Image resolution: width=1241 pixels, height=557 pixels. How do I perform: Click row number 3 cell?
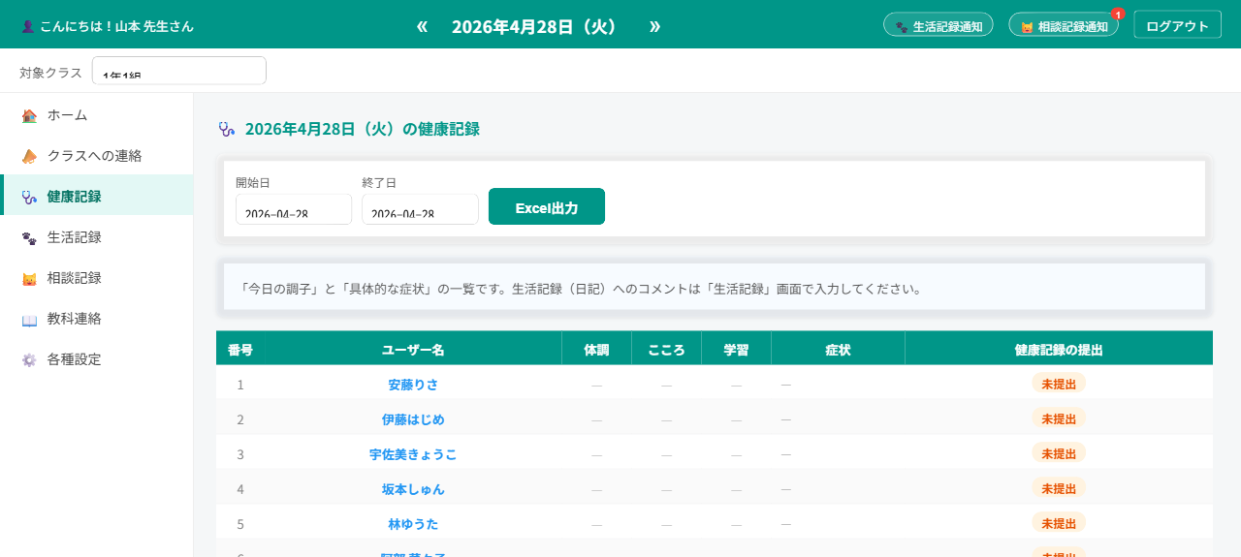tap(240, 454)
